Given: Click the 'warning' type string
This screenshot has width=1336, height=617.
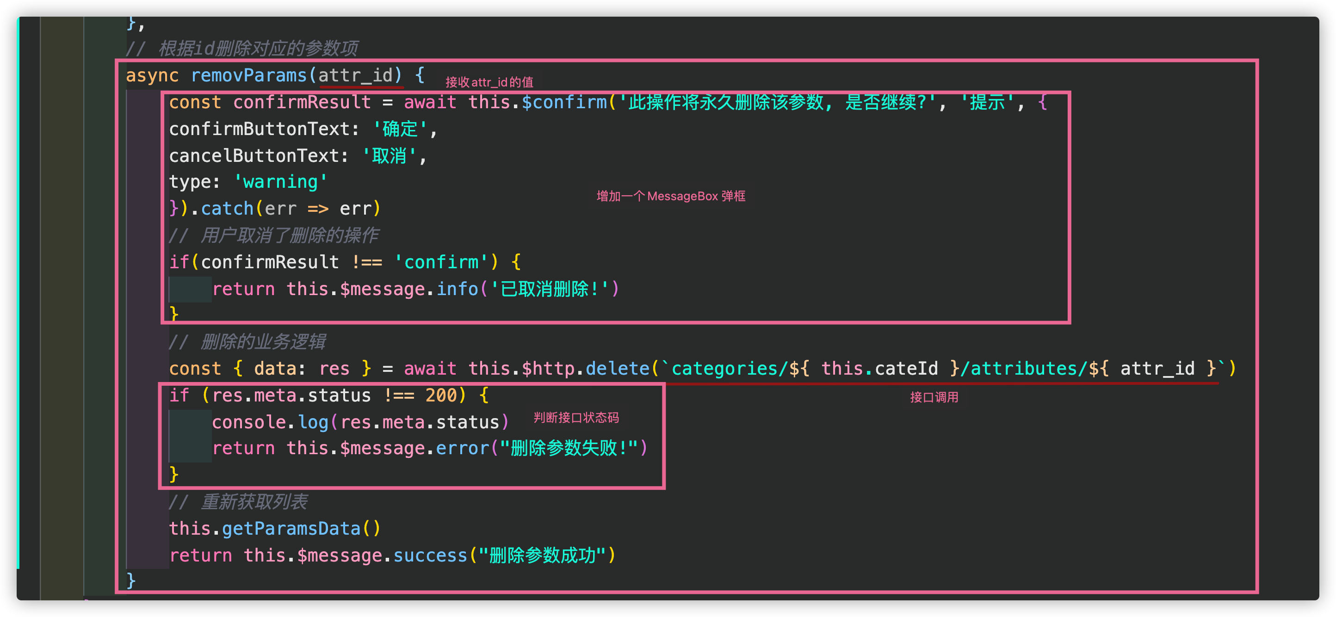Looking at the screenshot, I should pyautogui.click(x=281, y=182).
